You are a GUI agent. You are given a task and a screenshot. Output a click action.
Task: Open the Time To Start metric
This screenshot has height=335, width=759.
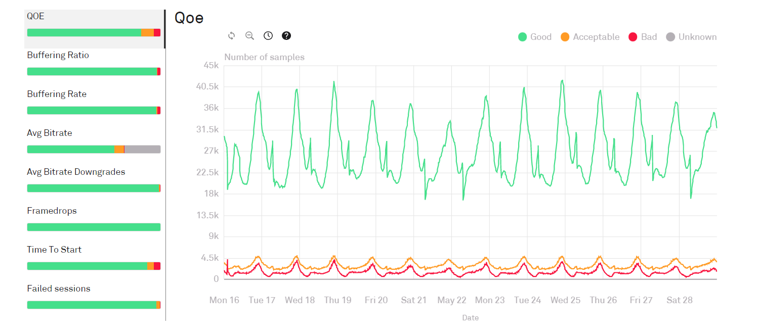pos(54,250)
